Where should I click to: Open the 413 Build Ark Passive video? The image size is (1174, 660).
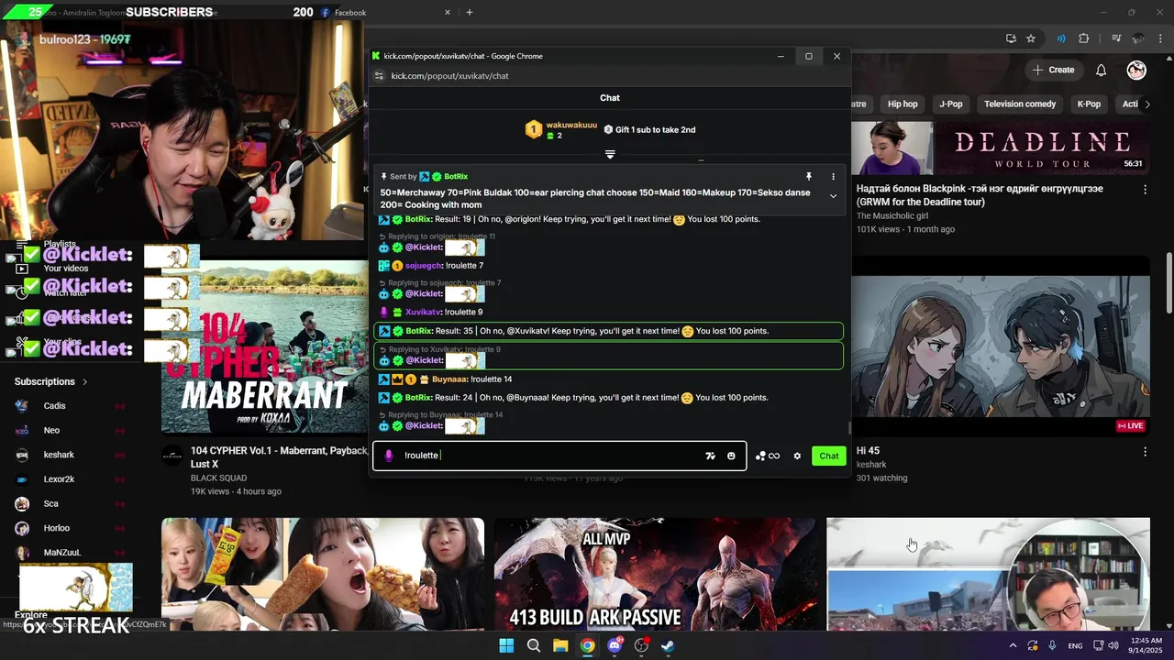tap(655, 575)
